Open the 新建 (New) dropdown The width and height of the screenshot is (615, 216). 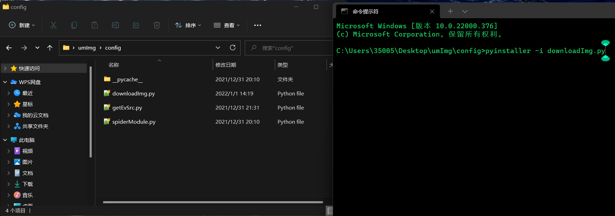(22, 25)
